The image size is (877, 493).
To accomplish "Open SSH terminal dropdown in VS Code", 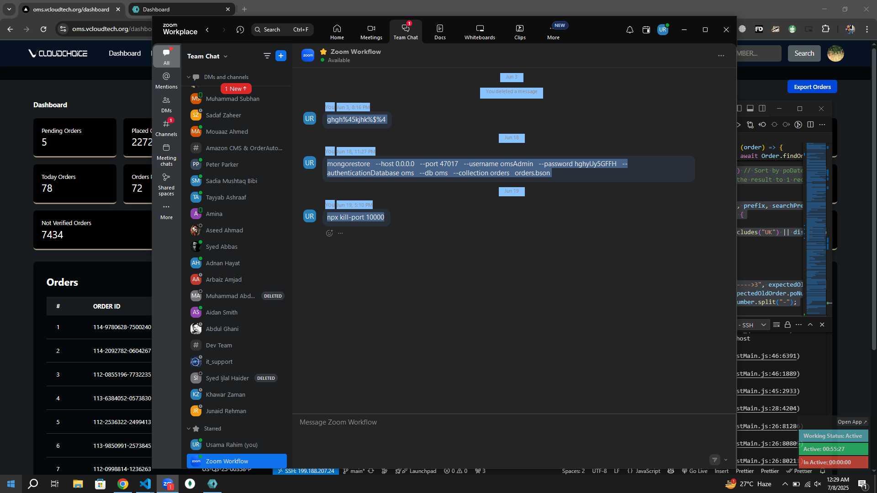I will (763, 325).
